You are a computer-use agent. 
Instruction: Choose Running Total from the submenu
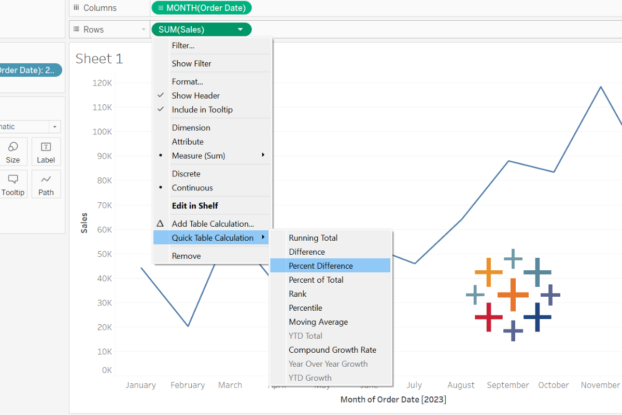point(313,238)
